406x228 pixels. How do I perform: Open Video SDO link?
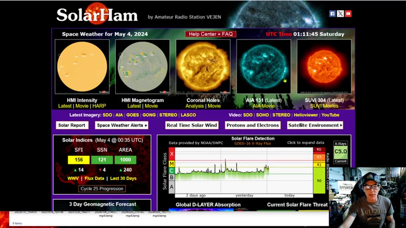pos(248,115)
